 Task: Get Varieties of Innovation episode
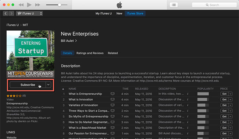224,105
